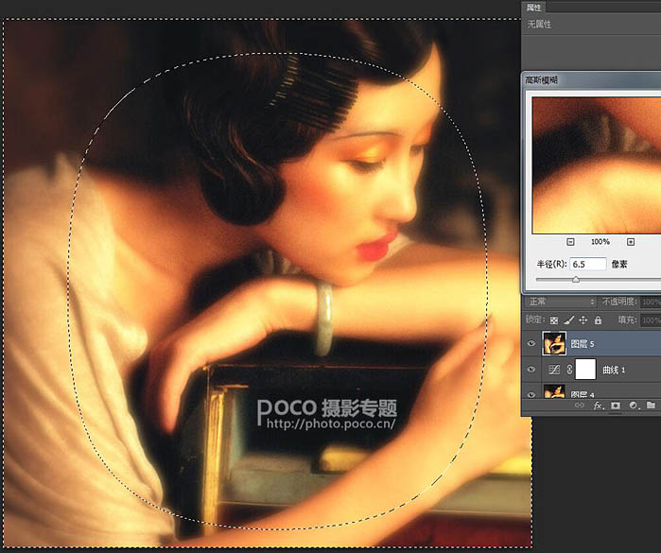Click the 填充 fill value field
This screenshot has width=661, height=553.
tap(651, 320)
